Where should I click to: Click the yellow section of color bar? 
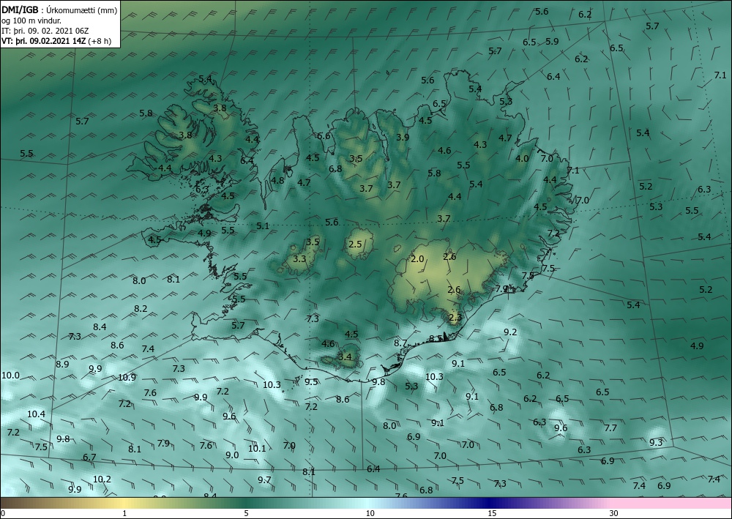click(x=124, y=503)
